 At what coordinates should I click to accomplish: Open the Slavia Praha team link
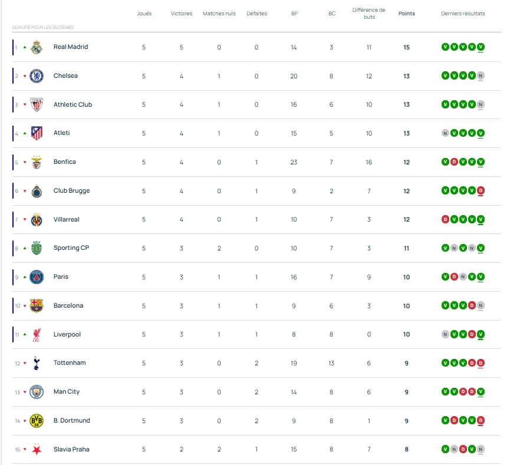pos(71,450)
